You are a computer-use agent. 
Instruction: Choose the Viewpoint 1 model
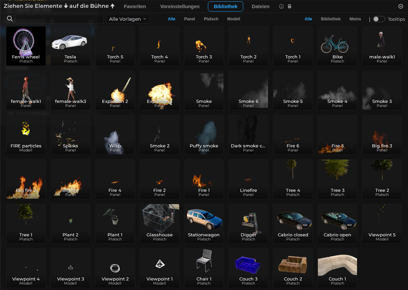[x=159, y=268]
